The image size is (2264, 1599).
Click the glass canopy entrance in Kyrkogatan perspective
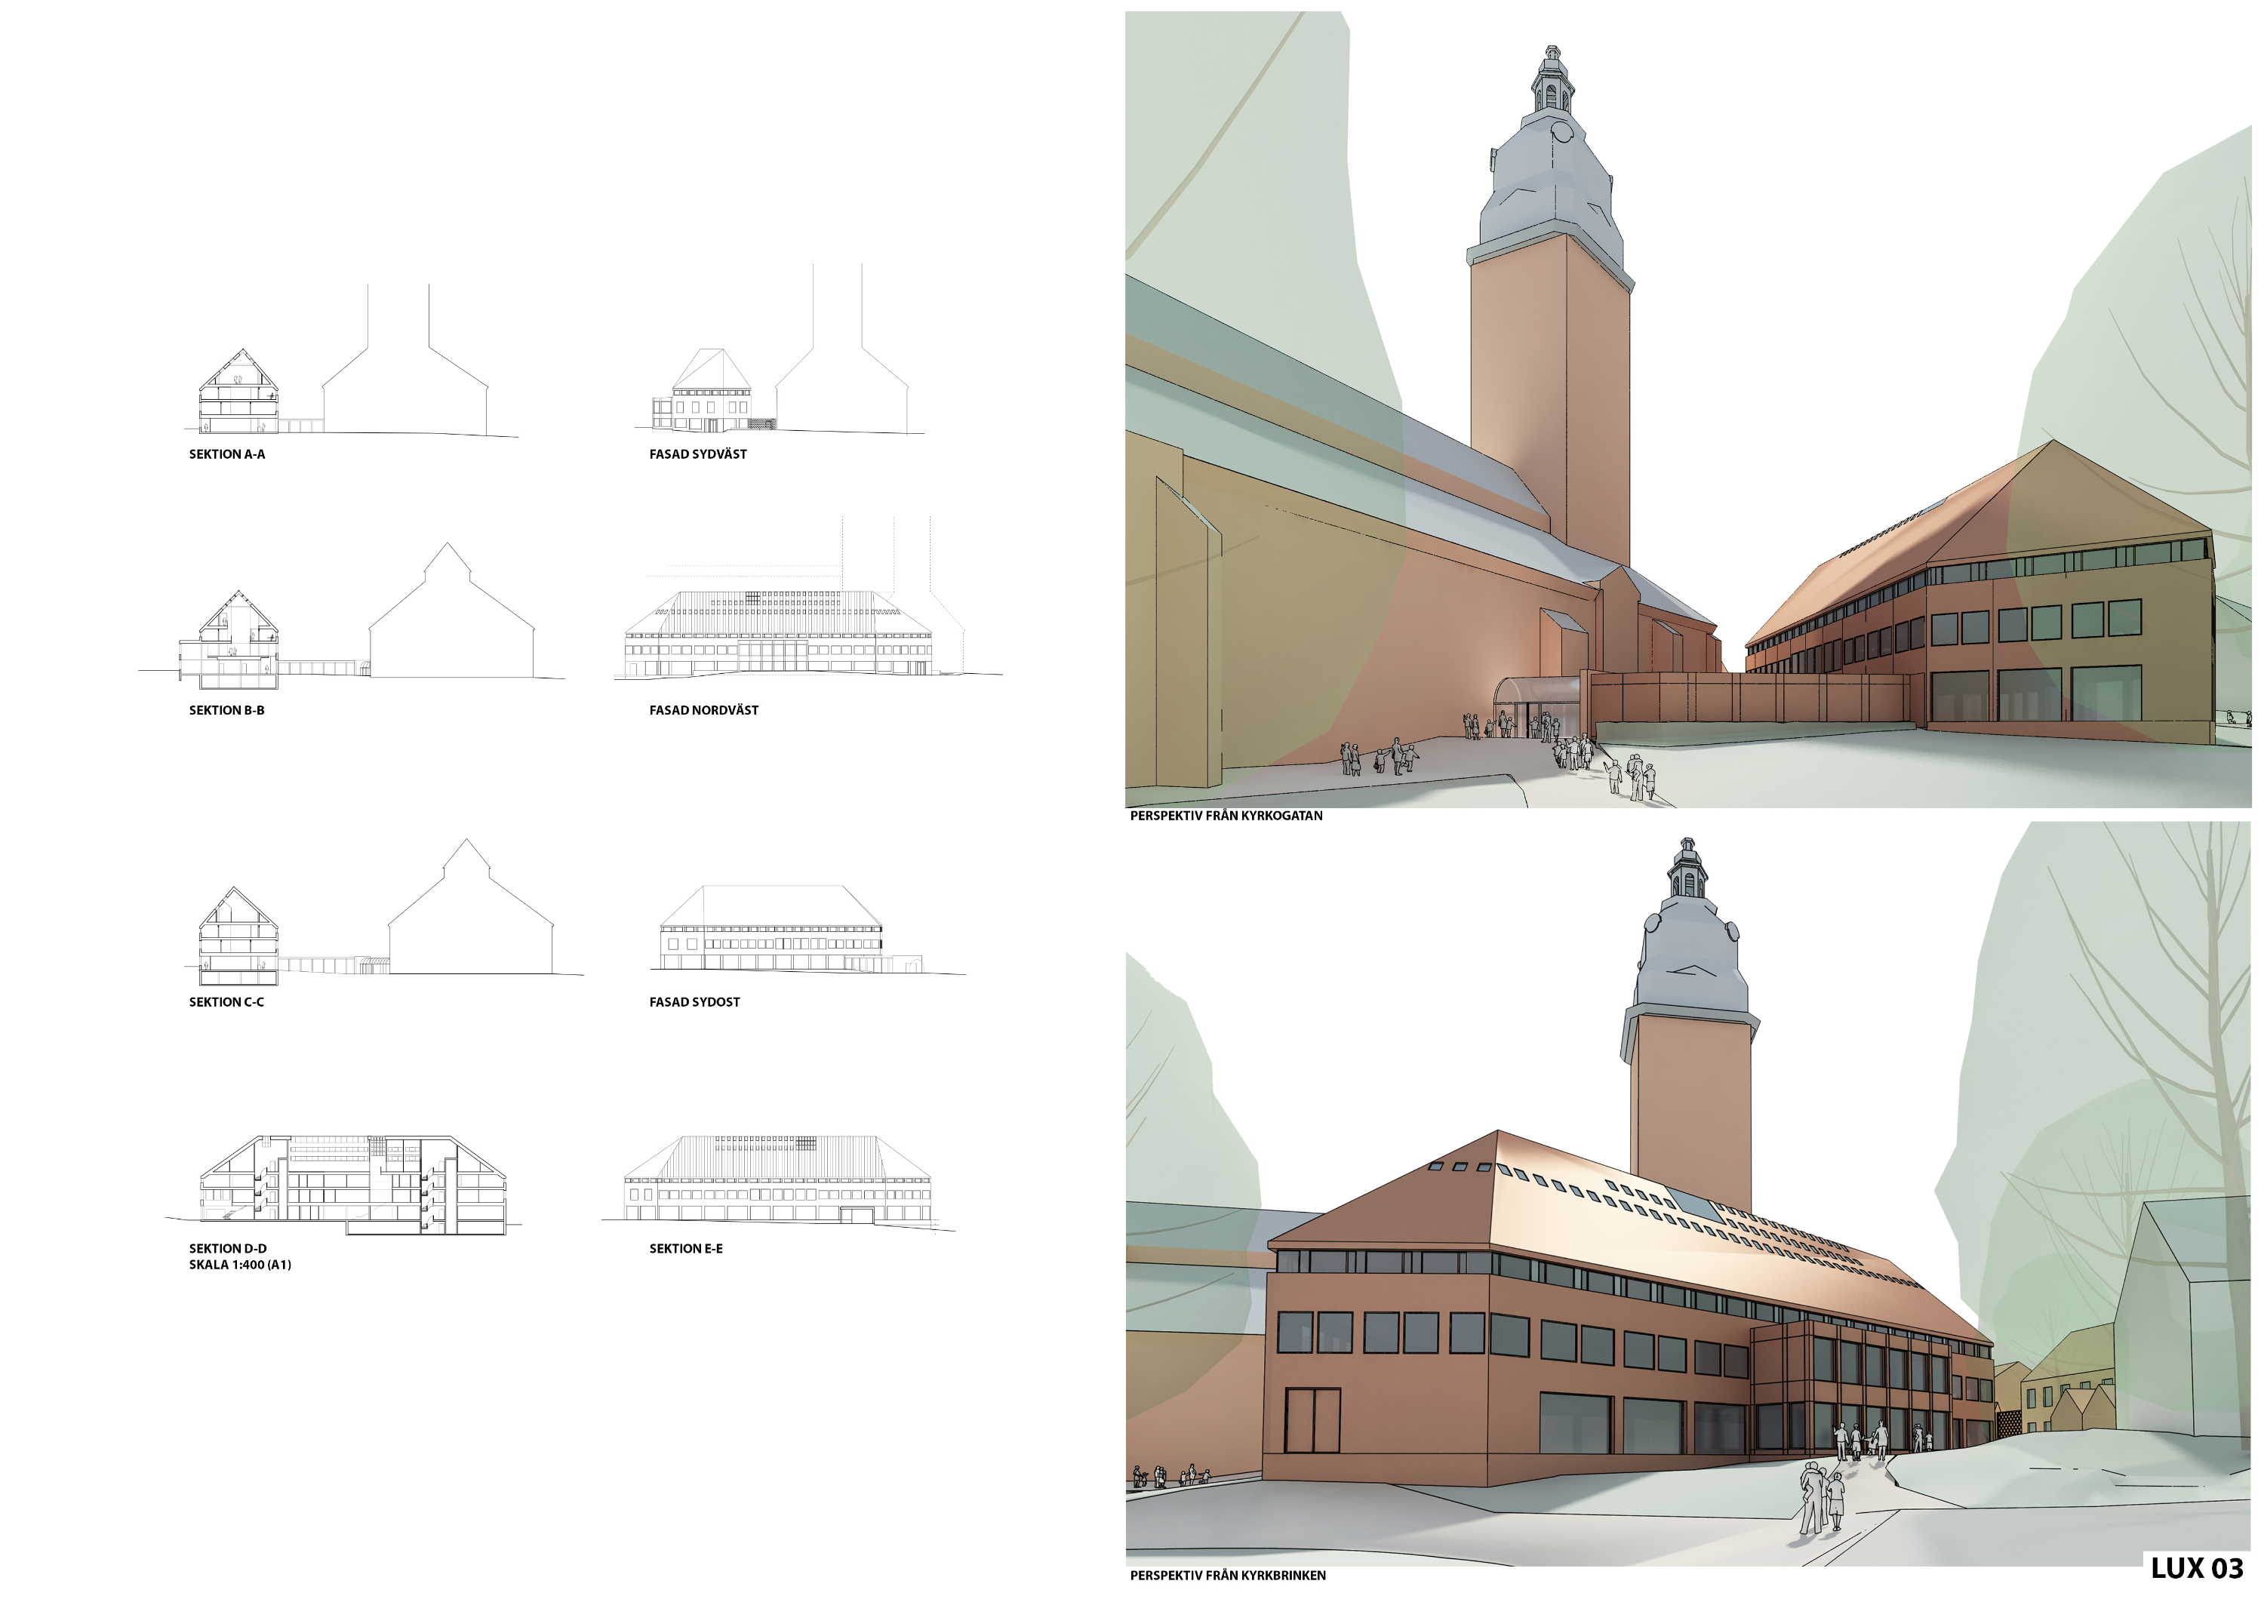(x=1538, y=707)
